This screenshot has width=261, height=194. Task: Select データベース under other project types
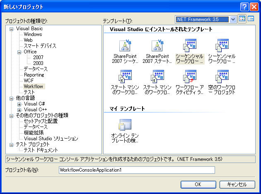click(x=36, y=127)
